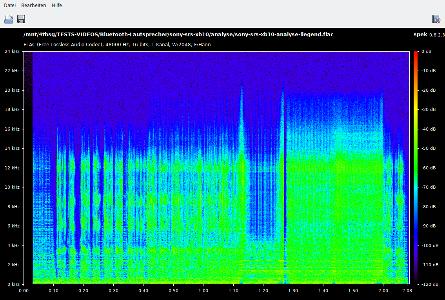Viewport: 445px width, 300px height.
Task: Click the 0 dB scale label
Action: 426,51
